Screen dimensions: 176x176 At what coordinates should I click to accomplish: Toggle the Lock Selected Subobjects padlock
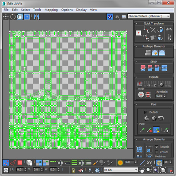click(x=73, y=170)
